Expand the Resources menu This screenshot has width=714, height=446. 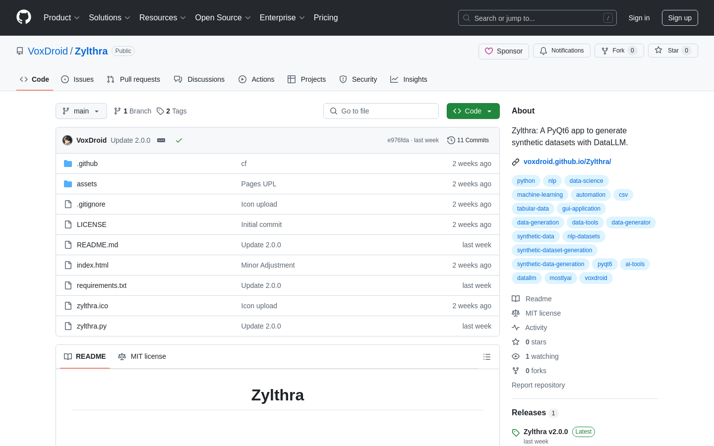click(163, 18)
